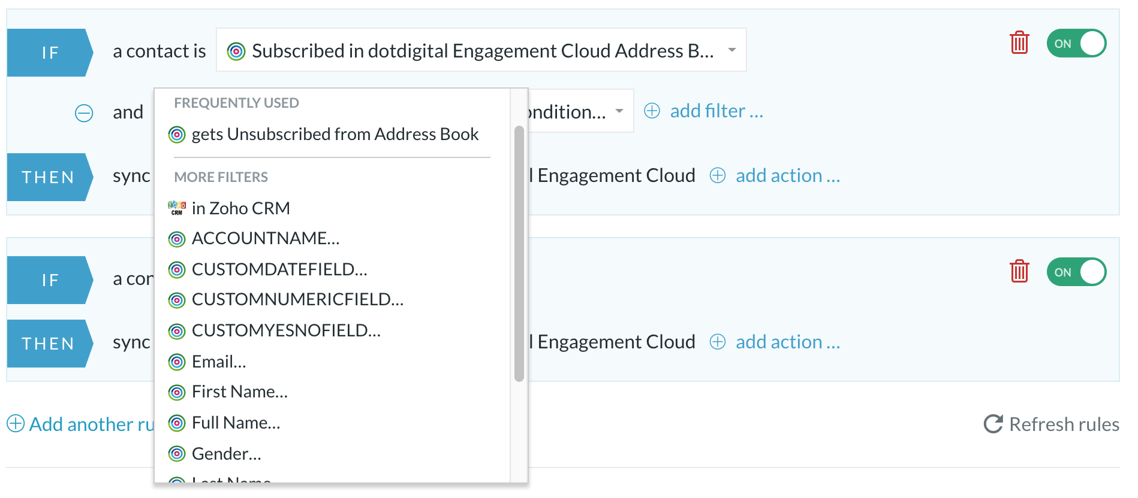Delete the first rule with trash icon
This screenshot has height=498, width=1138.
tap(1019, 42)
